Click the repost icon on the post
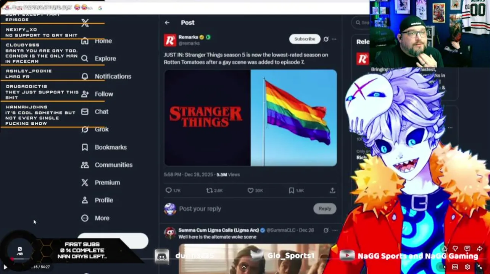Screen dimensions: 490x274 coord(209,190)
